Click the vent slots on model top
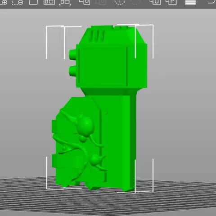Image resolution: width=216 pixels, height=216 pixels. point(98,36)
